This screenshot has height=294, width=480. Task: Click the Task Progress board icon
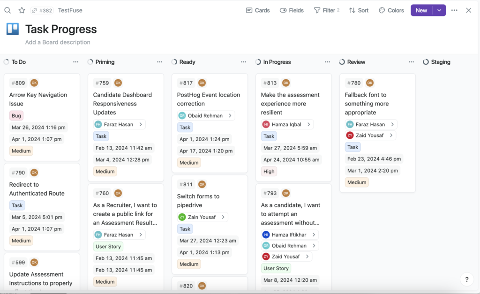(x=13, y=29)
